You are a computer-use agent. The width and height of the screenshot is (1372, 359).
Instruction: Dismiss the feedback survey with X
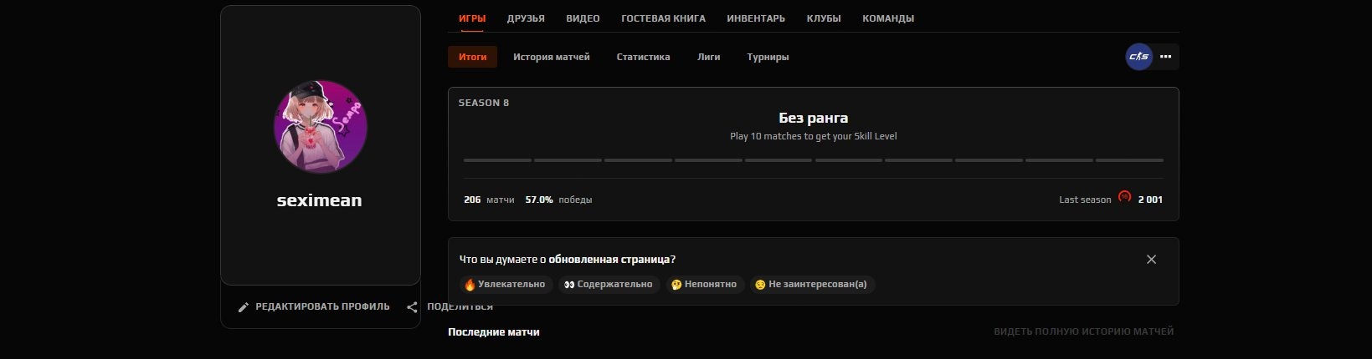point(1151,260)
